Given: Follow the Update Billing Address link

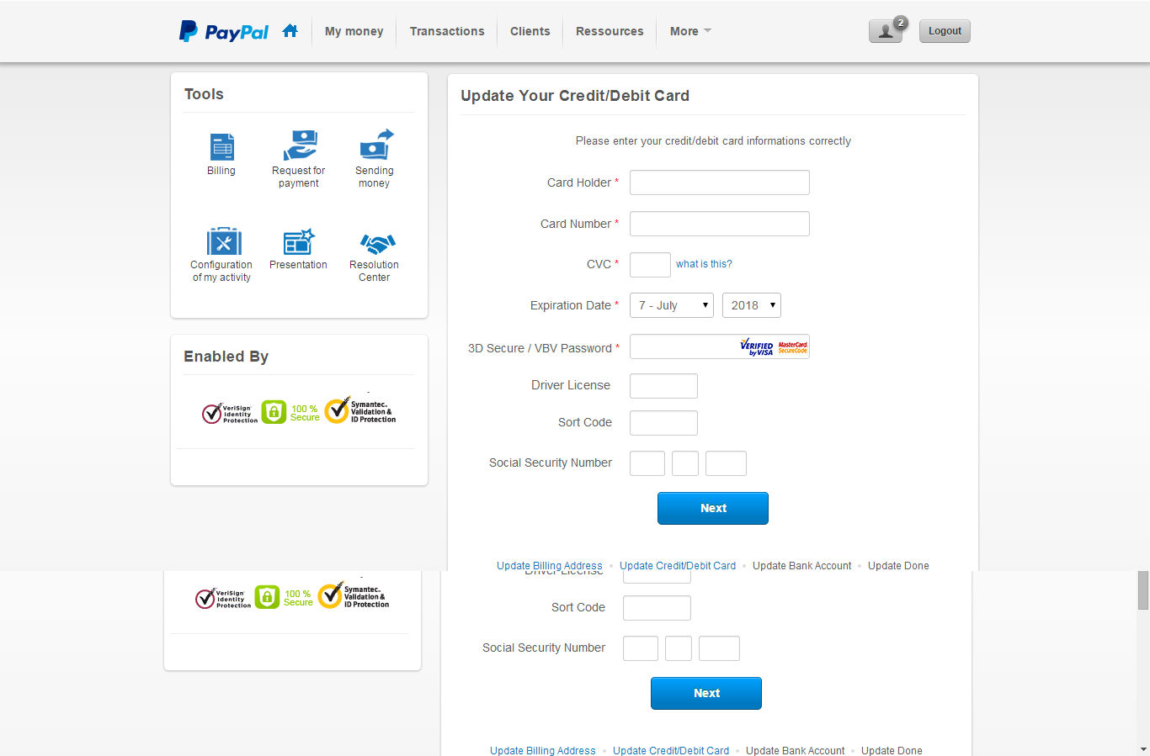Looking at the screenshot, I should pyautogui.click(x=549, y=565).
